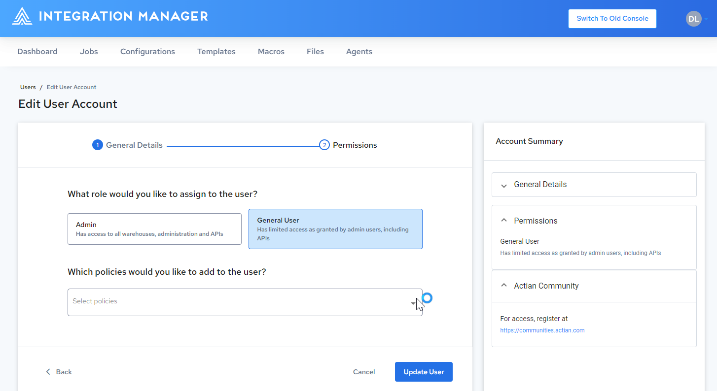Click the 'For access, register at' text
The image size is (717, 391).
tap(534, 319)
